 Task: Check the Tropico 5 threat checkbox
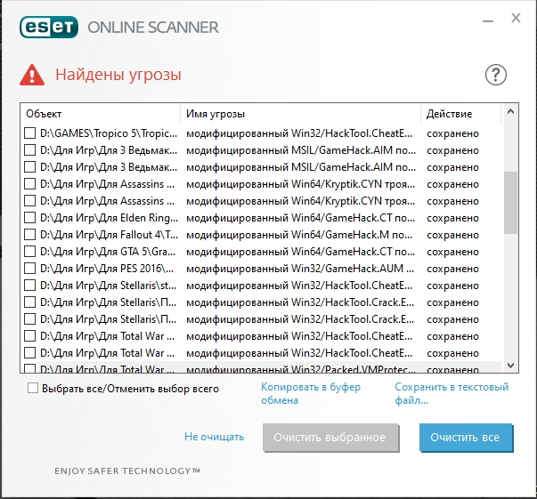point(29,133)
